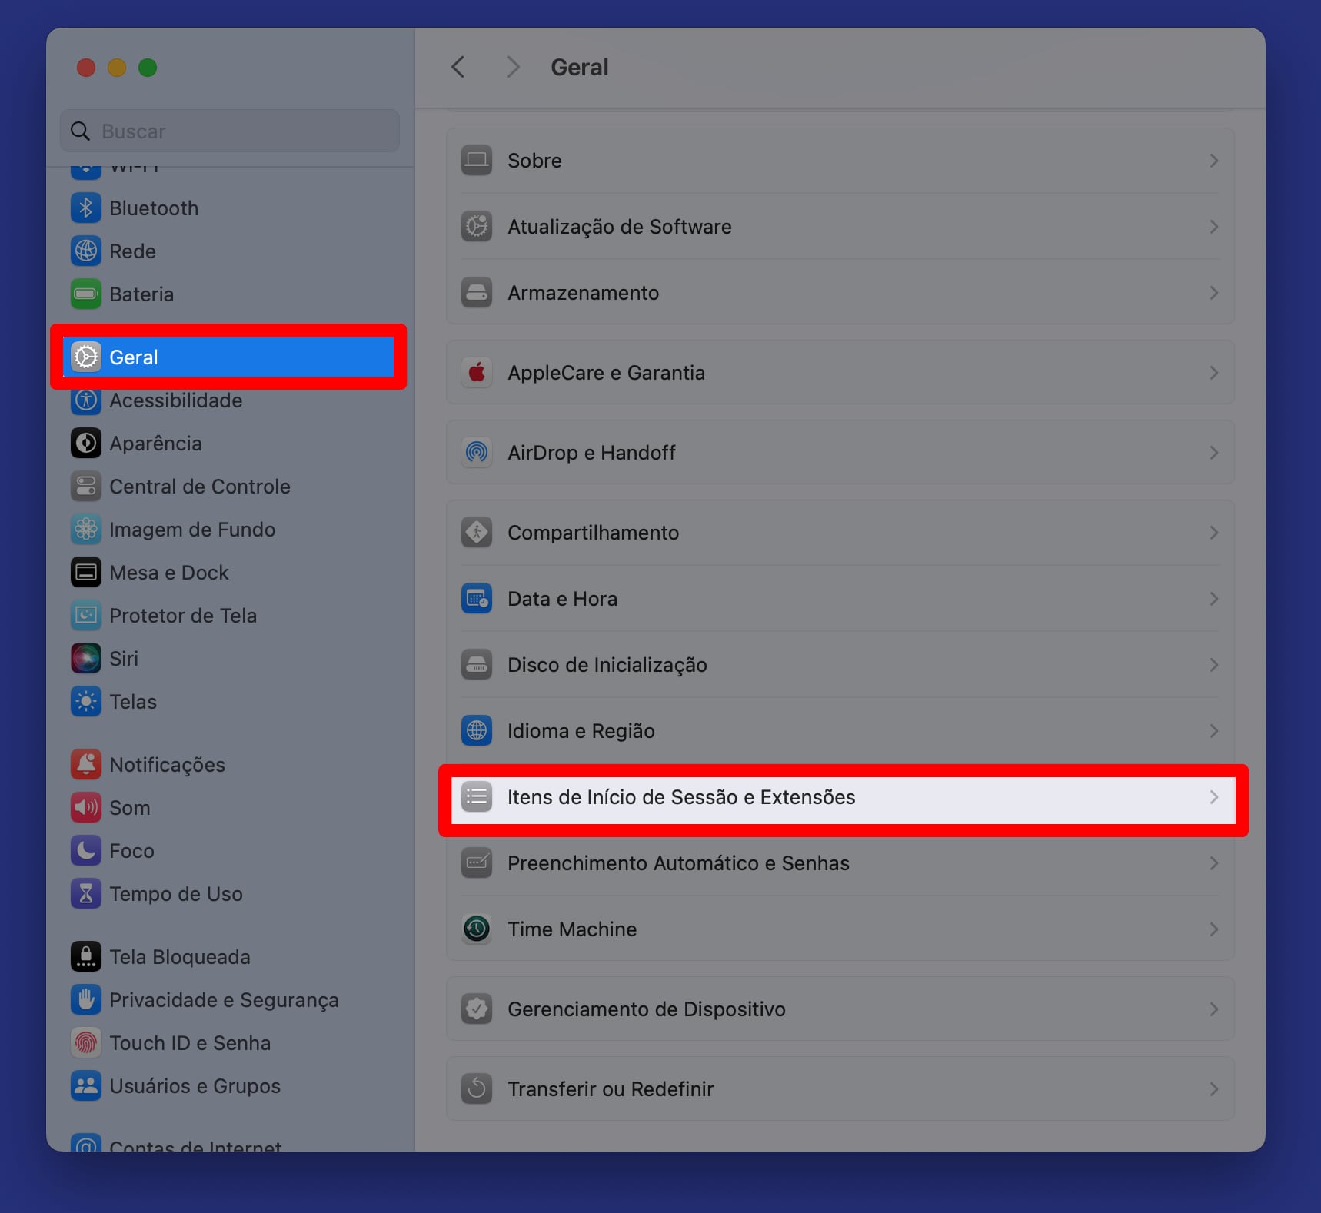1321x1213 pixels.
Task: Select the Touch ID fingerprint icon
Action: [86, 1043]
